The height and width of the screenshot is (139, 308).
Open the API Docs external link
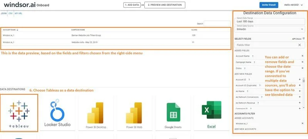coord(298,39)
